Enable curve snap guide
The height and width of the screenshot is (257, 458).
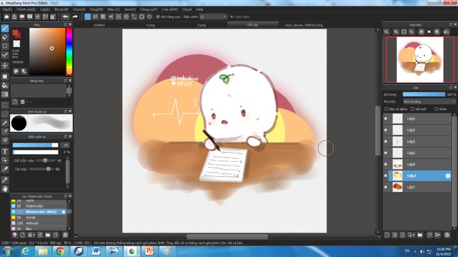[x=134, y=17]
